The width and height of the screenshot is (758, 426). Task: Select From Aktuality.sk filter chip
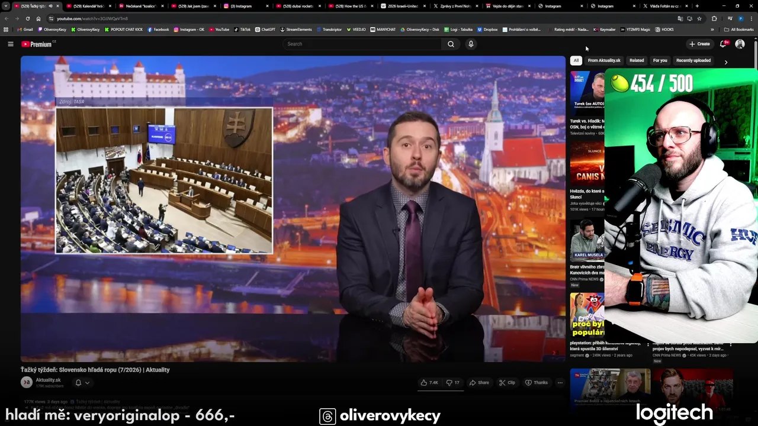coord(604,60)
